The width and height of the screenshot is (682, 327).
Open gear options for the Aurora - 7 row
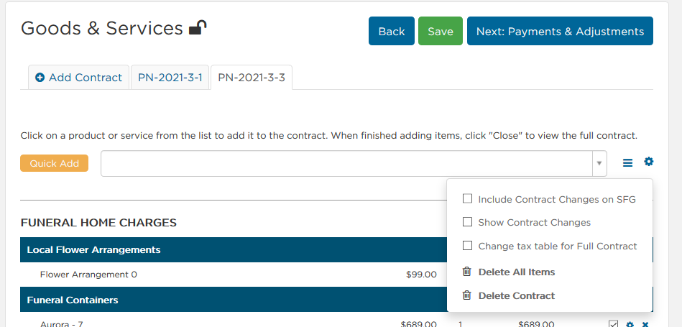point(630,324)
